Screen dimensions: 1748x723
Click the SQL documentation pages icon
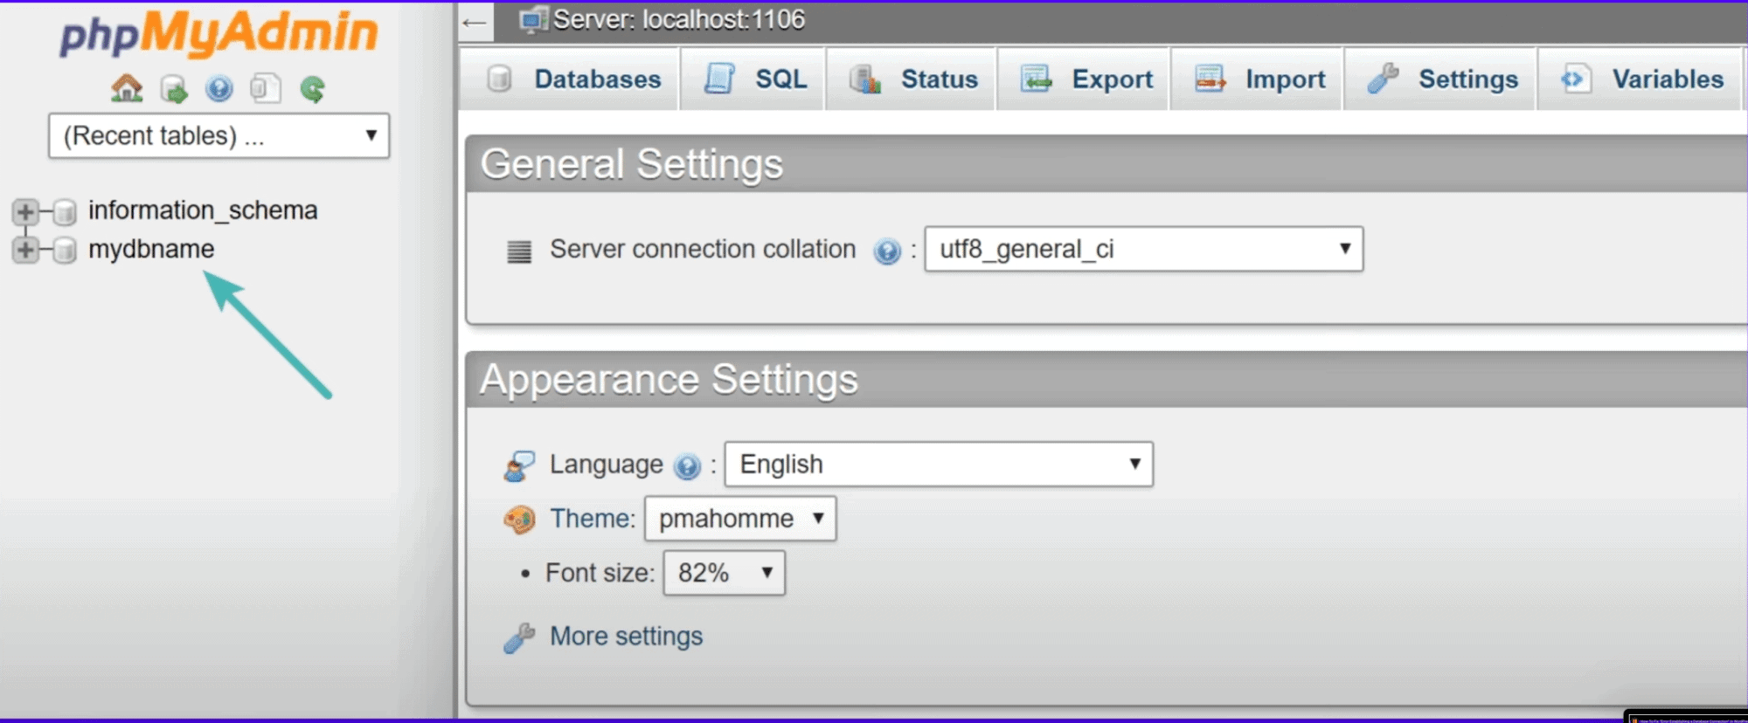266,88
